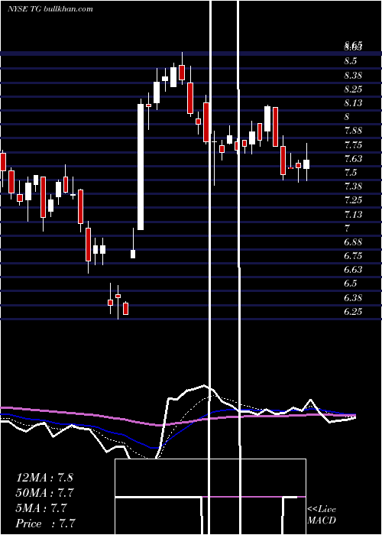Click the 8.25 price level label
Viewport: 382px width, 535px height.
tap(353, 89)
